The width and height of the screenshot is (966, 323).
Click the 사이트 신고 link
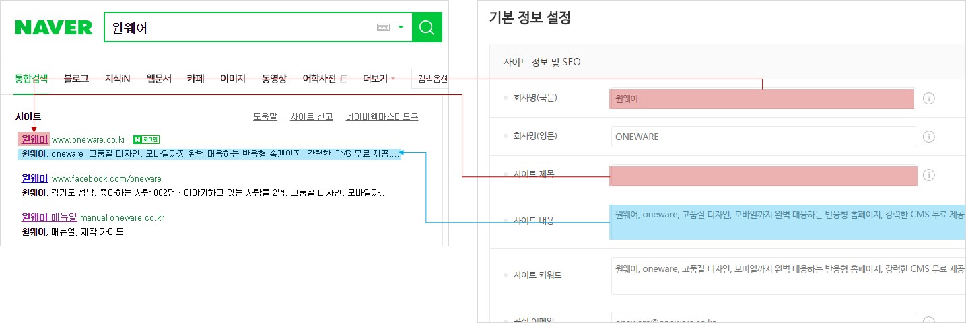312,116
